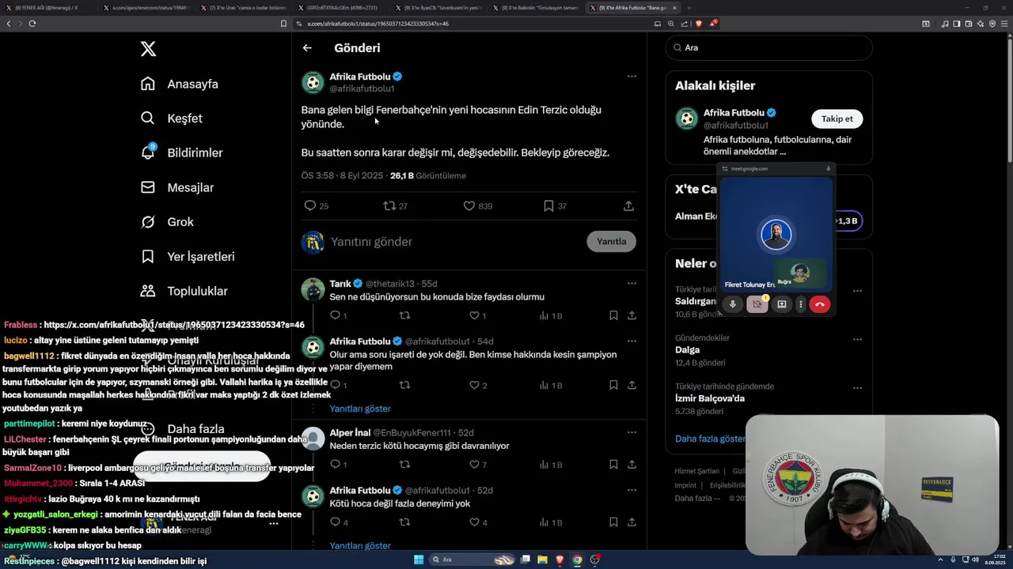Go back with the Gönderi arrow
1013x569 pixels.
tap(307, 48)
